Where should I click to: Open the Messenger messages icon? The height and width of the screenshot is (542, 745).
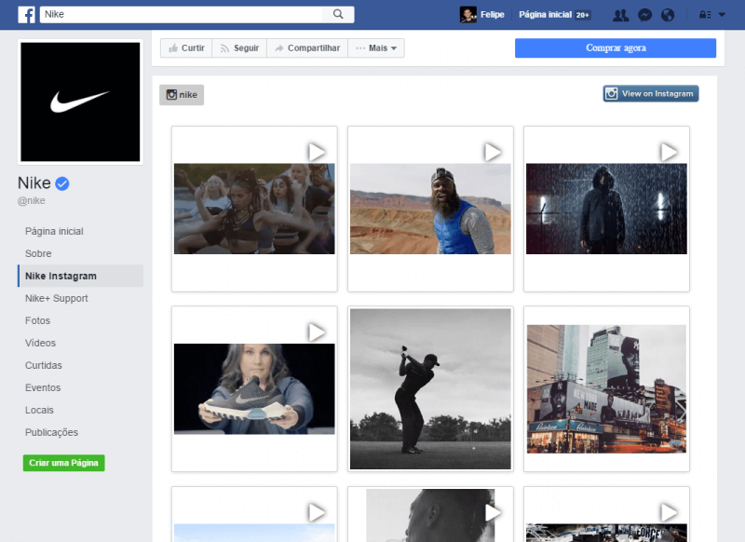pyautogui.click(x=644, y=15)
